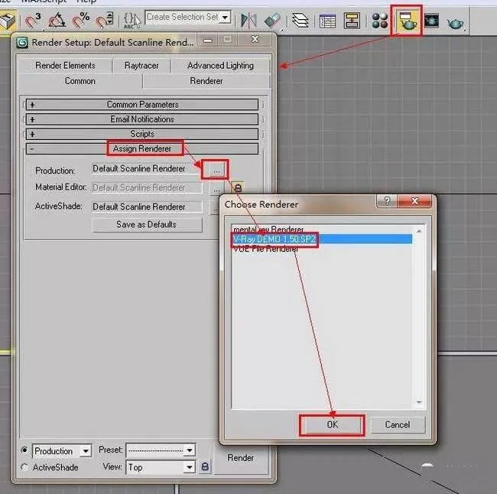Switch to the Common tab

point(80,81)
